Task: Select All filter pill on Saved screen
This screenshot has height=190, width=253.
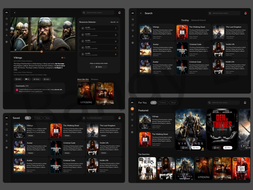Action: pos(28,118)
